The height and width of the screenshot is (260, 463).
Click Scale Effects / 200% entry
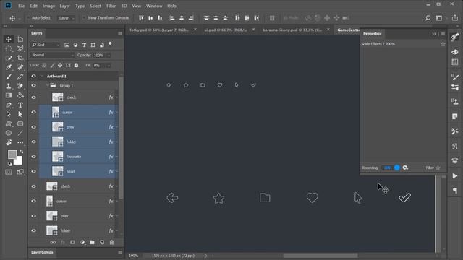click(x=378, y=44)
